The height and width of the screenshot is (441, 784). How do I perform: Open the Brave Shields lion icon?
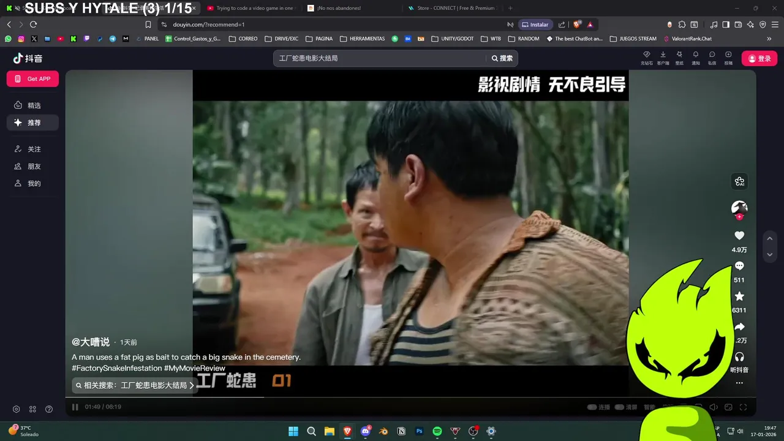[x=576, y=24]
